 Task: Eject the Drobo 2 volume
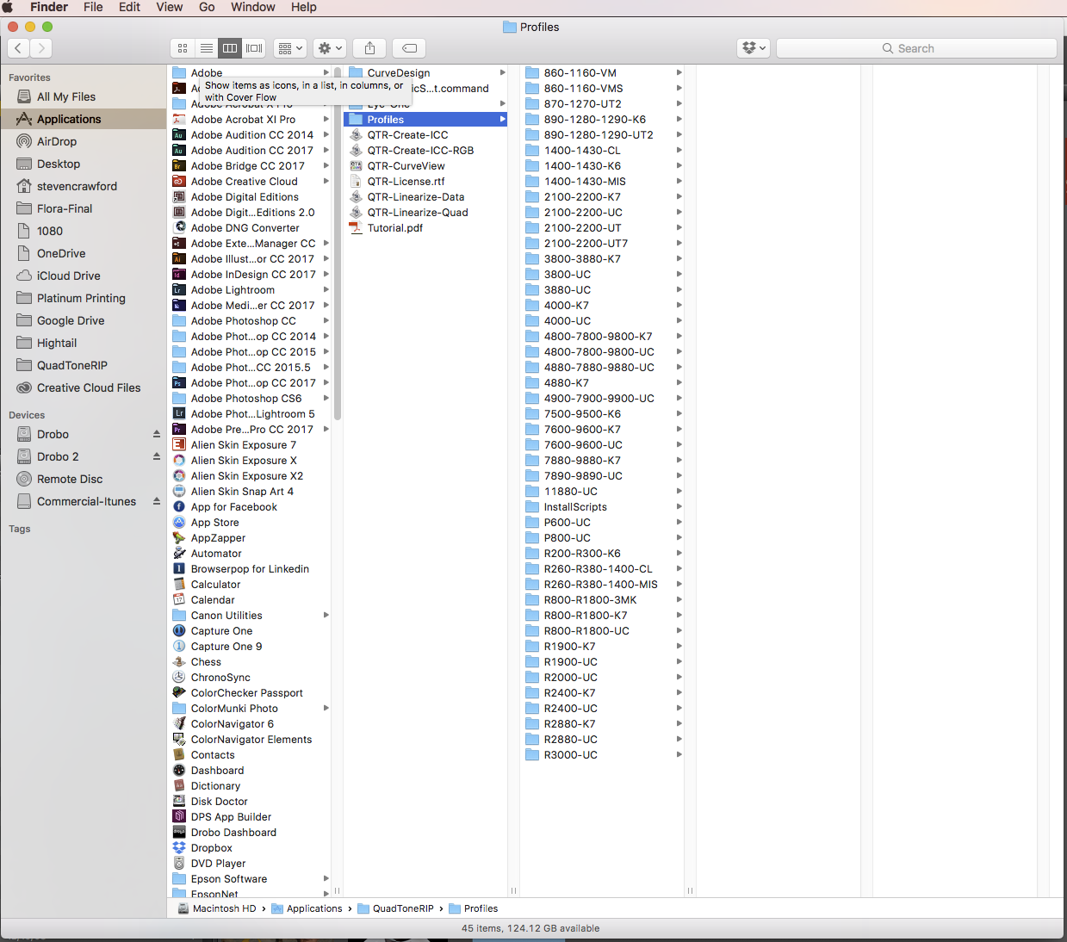157,456
